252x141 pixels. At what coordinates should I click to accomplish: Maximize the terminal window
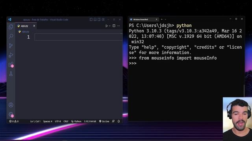coord(236,19)
